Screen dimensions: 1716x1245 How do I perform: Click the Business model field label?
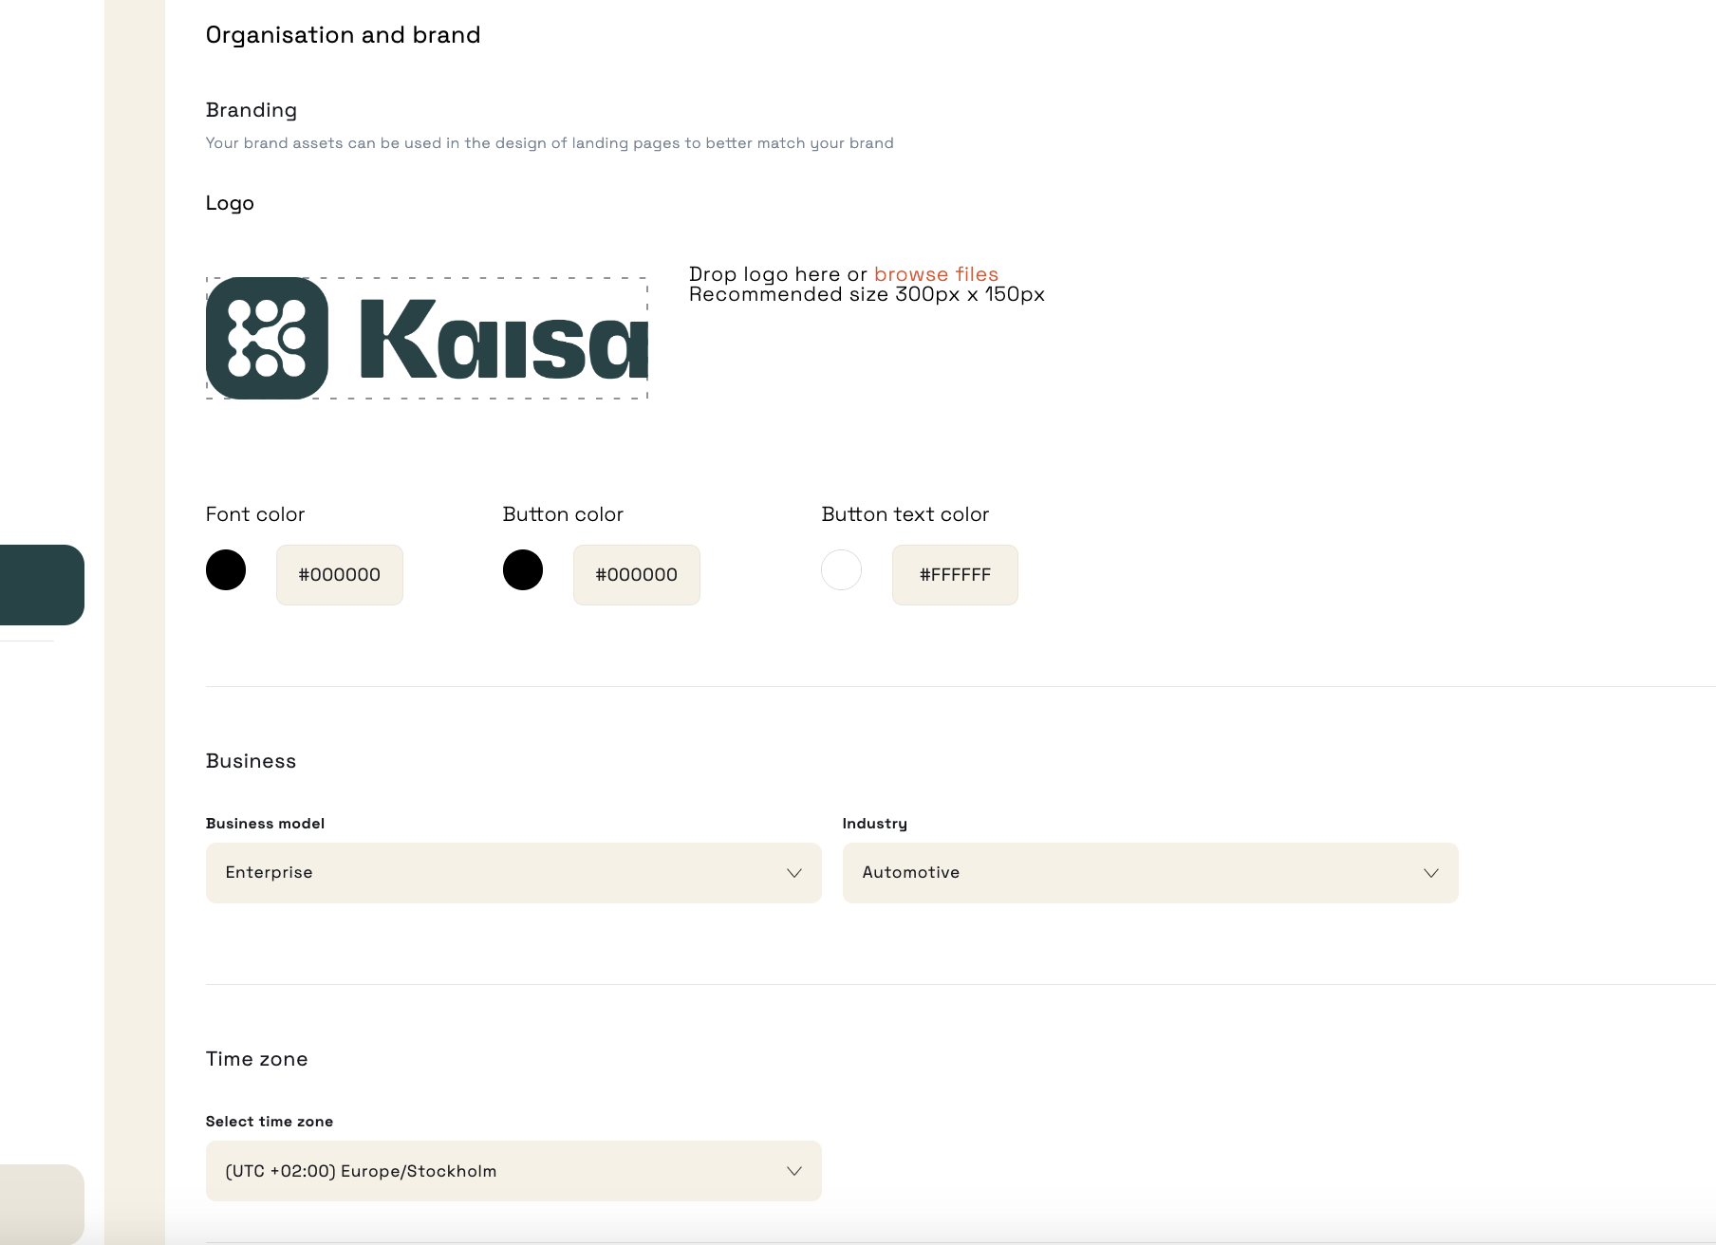(266, 824)
